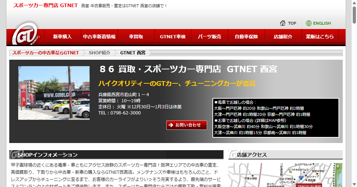The height and width of the screenshot is (187, 357).
Task: Click スポーツカーの中古車ならGTNET breadcrumb link
Action: [46, 53]
